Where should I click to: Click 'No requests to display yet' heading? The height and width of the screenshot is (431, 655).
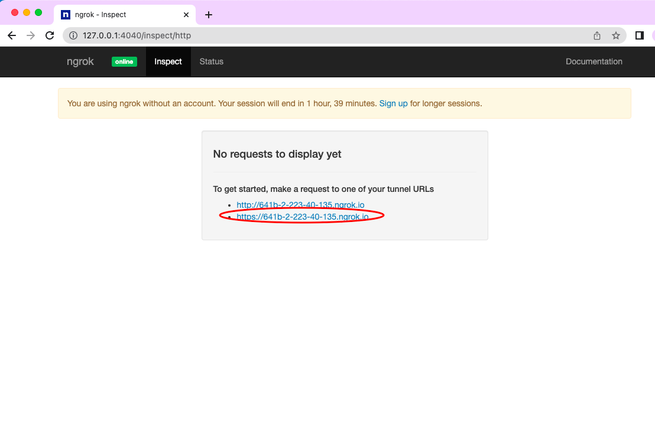click(277, 154)
